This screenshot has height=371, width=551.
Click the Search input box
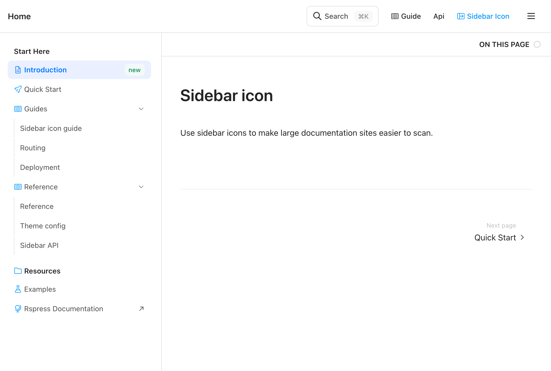[x=342, y=16]
